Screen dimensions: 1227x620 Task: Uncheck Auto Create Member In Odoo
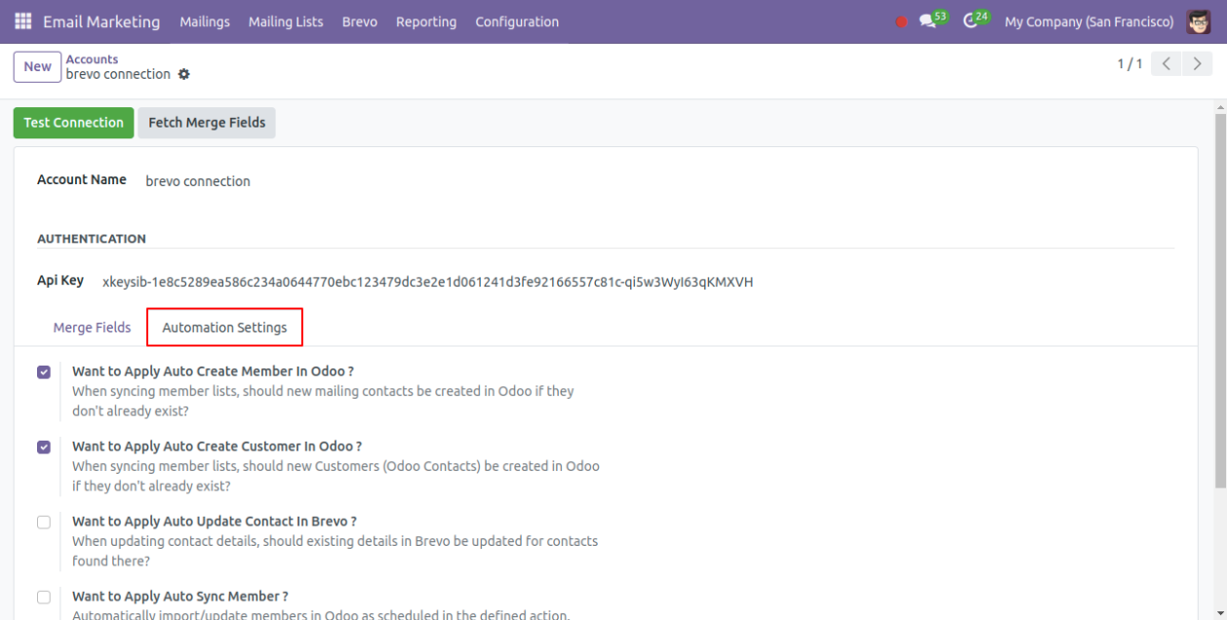pyautogui.click(x=44, y=371)
